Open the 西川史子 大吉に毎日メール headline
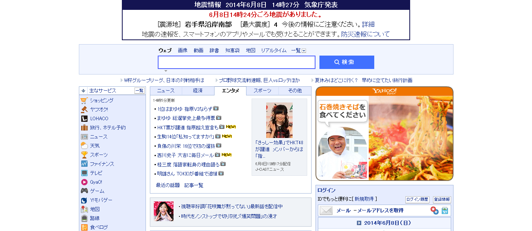This screenshot has height=231, width=532. 185,155
